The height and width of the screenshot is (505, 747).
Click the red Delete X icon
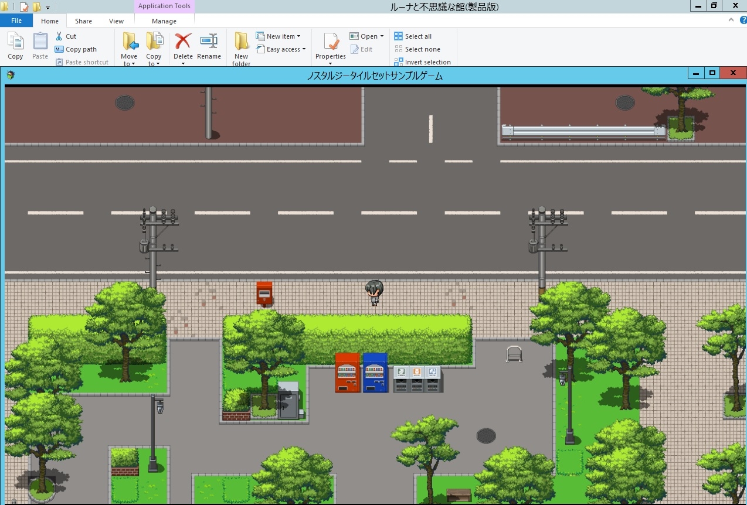183,41
